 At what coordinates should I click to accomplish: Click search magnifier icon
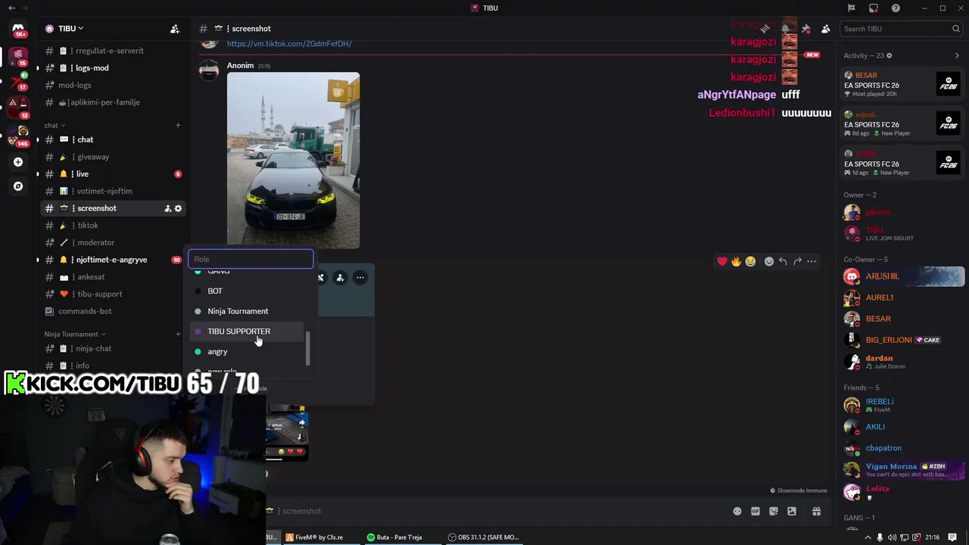point(956,29)
